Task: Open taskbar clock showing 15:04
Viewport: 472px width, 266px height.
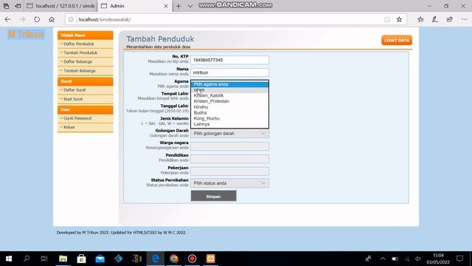Action: pyautogui.click(x=438, y=259)
